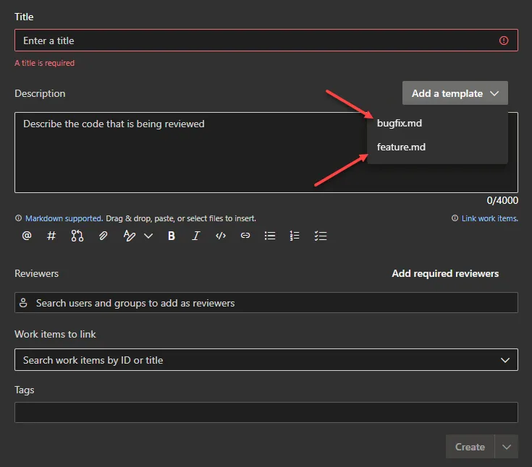This screenshot has width=532, height=467.
Task: Open the Link work items link
Action: [489, 218]
